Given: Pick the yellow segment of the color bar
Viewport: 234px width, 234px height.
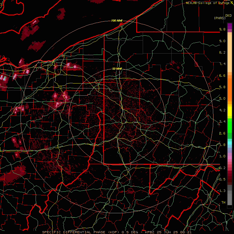Looking at the screenshot, I should point(230,111).
